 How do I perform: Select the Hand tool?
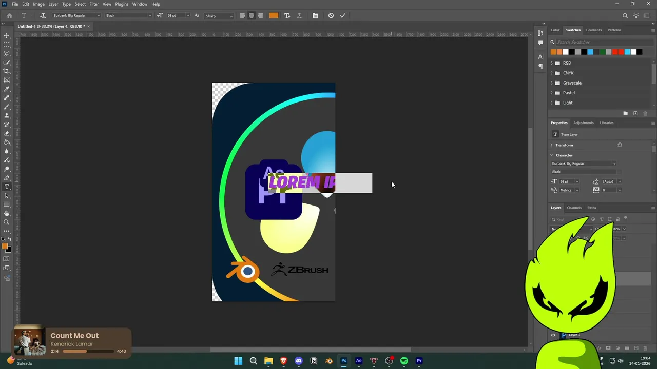7,213
